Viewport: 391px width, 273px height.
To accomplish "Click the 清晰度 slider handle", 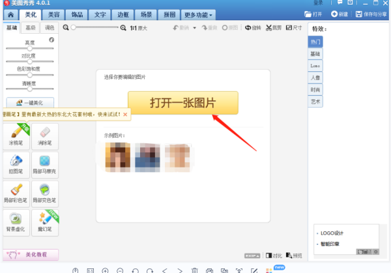I will pos(30,89).
